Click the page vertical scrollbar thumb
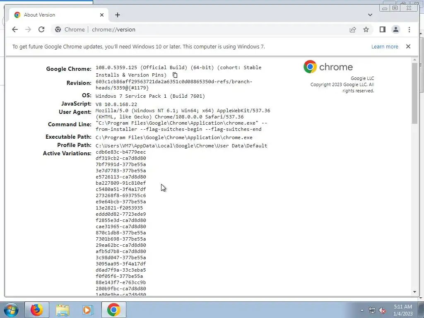 pos(414,93)
